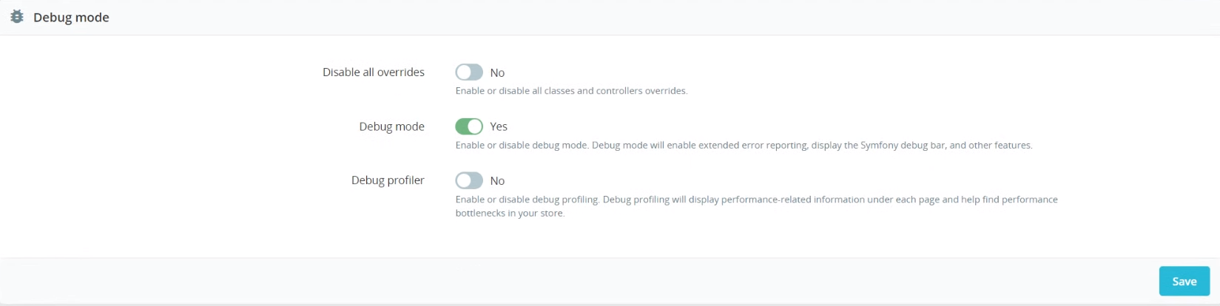Click the "bottlenecks in your store" help line
The height and width of the screenshot is (306, 1220).
click(x=510, y=213)
